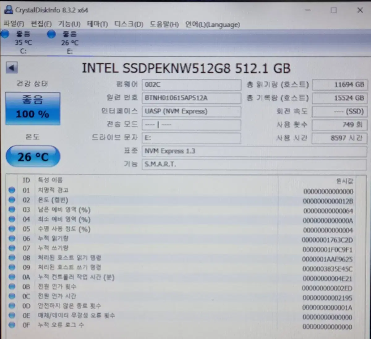Viewport: 371px width, 339px height.
Task: Click the features field showing S.M.A.R.T.
Action: tap(254, 164)
